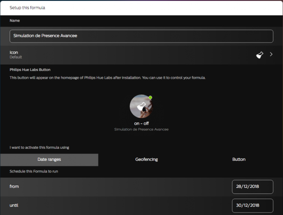This screenshot has width=283, height=215.
Task: Click the Name field 'Simulation de Presence Avancee'
Action: 141,36
